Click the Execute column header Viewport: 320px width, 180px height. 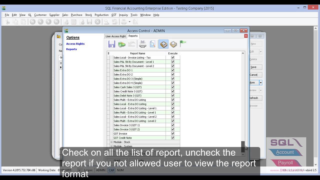coord(173,53)
